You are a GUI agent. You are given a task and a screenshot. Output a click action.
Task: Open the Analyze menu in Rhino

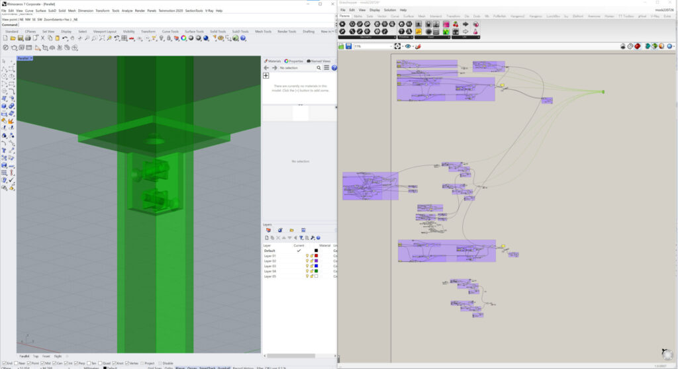(x=126, y=11)
